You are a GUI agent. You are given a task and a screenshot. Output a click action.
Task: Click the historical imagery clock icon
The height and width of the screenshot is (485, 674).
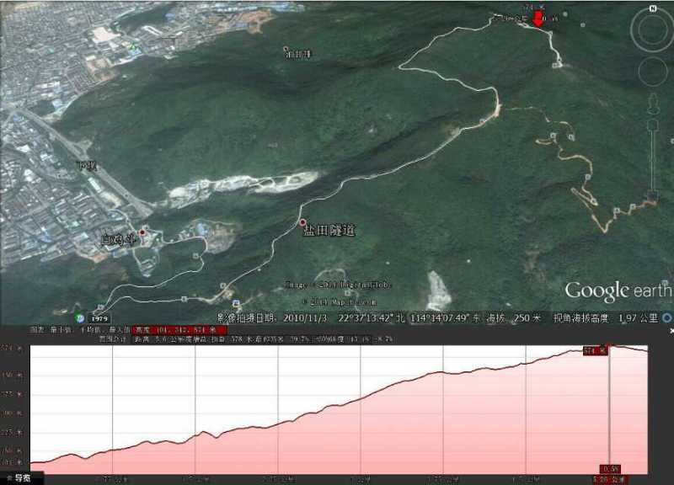coord(80,317)
